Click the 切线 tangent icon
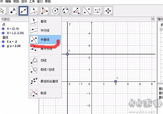The width and height of the screenshot is (163, 114). point(34,60)
